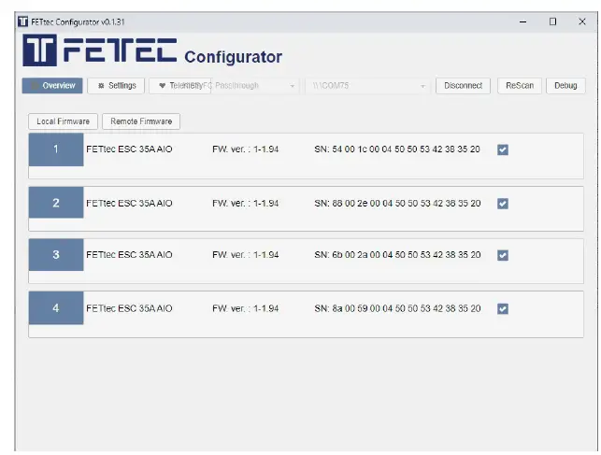
Task: Minimize the FETtec Configurator window
Action: (522, 21)
